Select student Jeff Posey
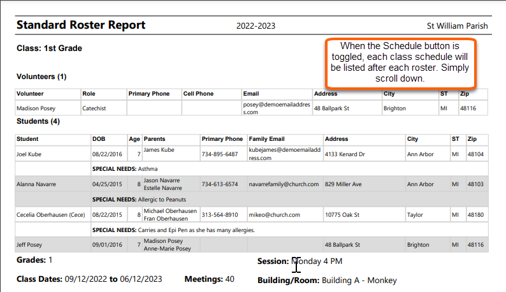The width and height of the screenshot is (506, 292). (x=29, y=245)
